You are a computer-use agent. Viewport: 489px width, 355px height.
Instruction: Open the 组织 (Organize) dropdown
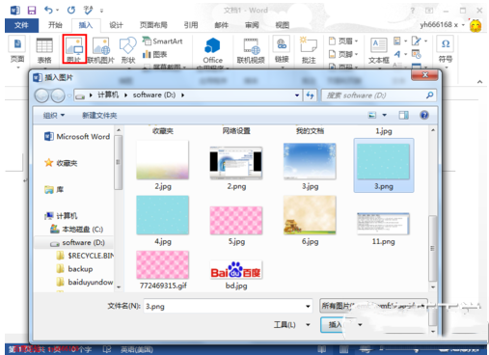click(54, 115)
